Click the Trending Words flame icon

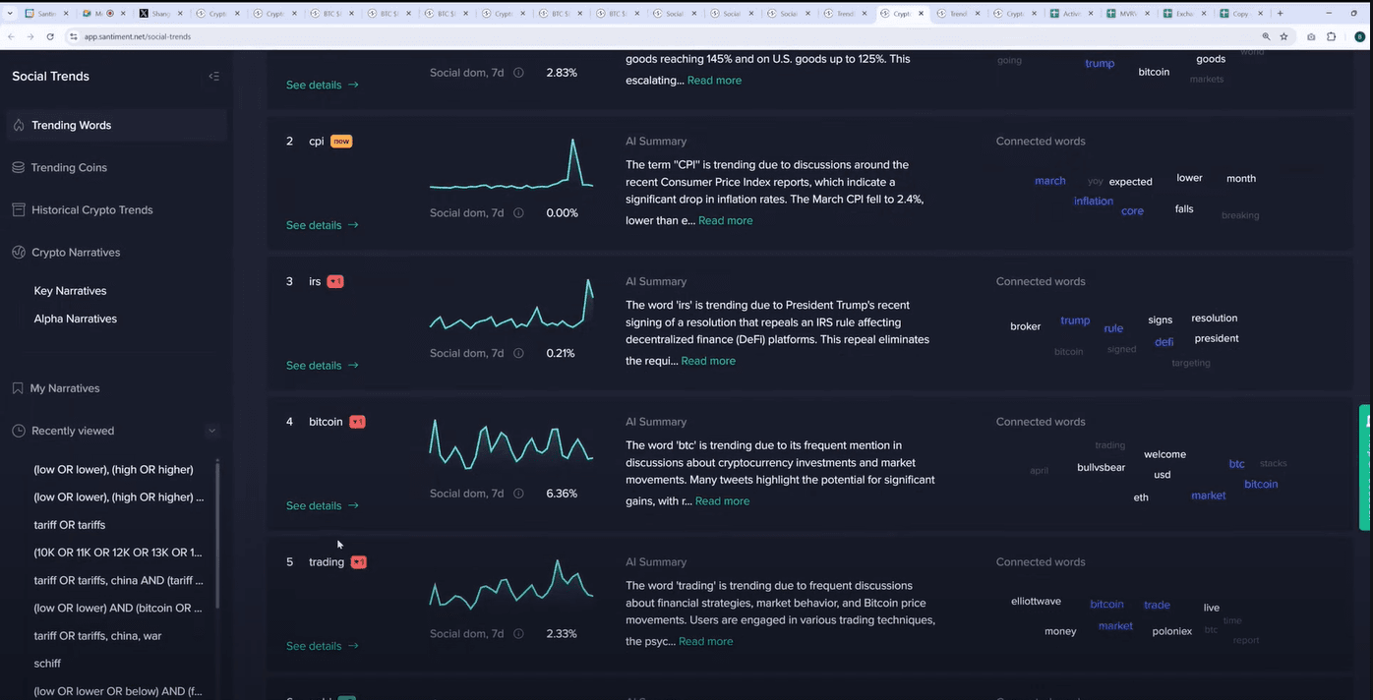pos(18,126)
